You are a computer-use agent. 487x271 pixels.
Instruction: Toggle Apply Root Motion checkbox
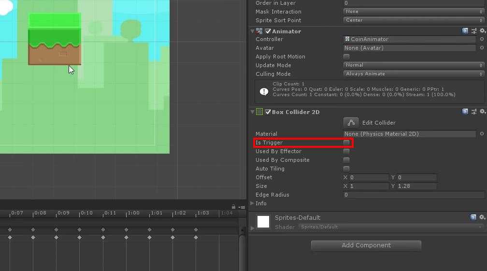pyautogui.click(x=346, y=57)
